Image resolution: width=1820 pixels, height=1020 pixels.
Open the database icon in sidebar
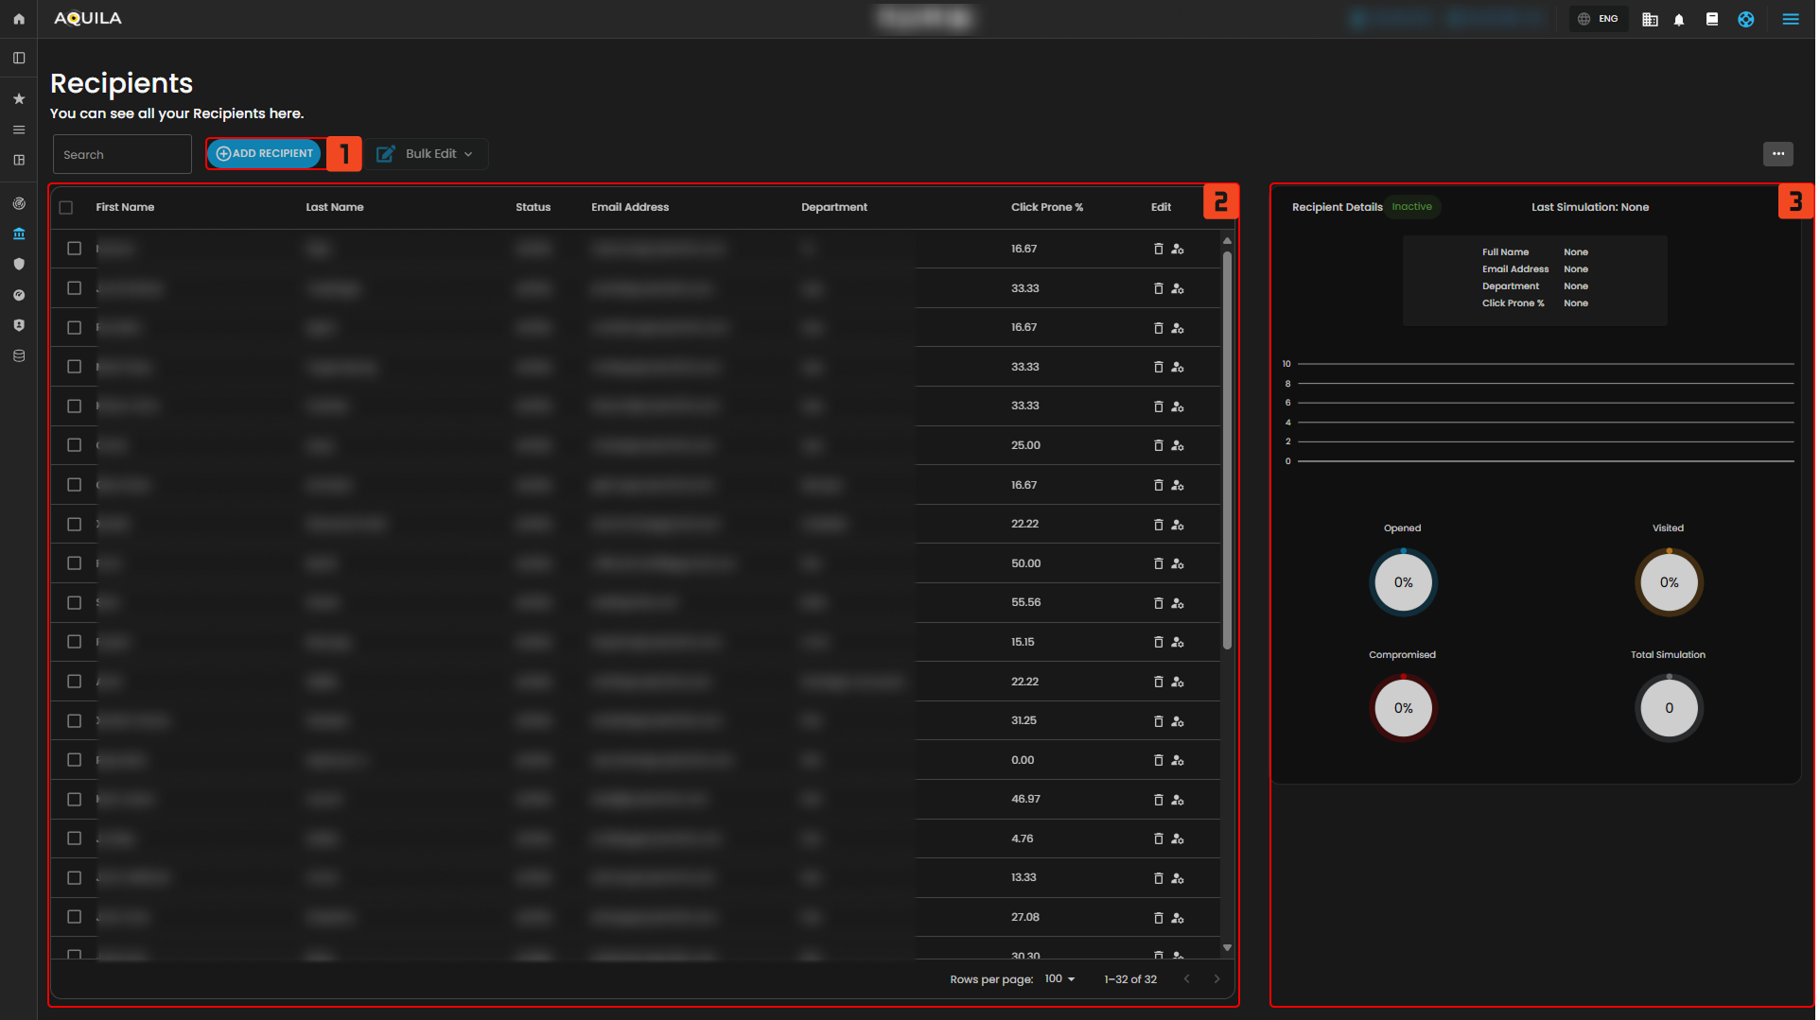point(19,356)
